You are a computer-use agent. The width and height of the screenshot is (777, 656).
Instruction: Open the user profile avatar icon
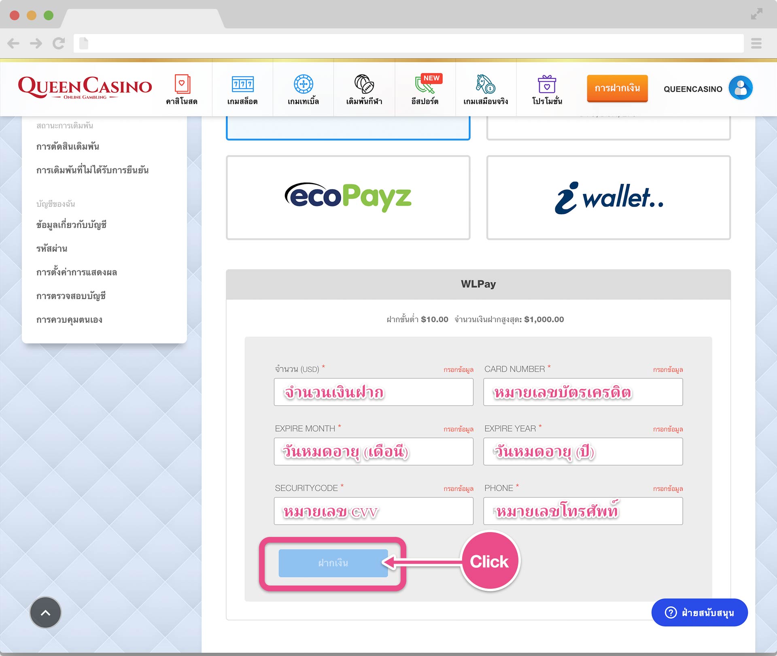click(x=741, y=88)
